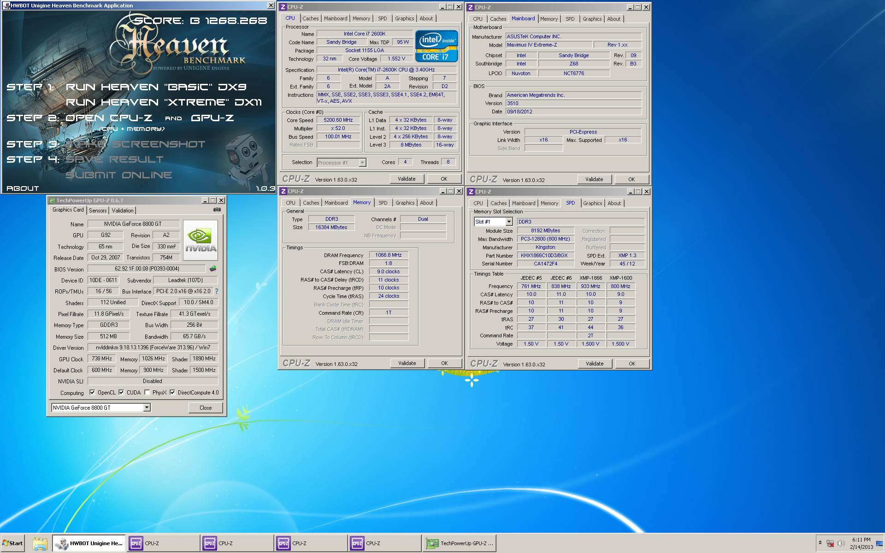Click the BIOS save chip icon in GPU-Z

[x=212, y=269]
